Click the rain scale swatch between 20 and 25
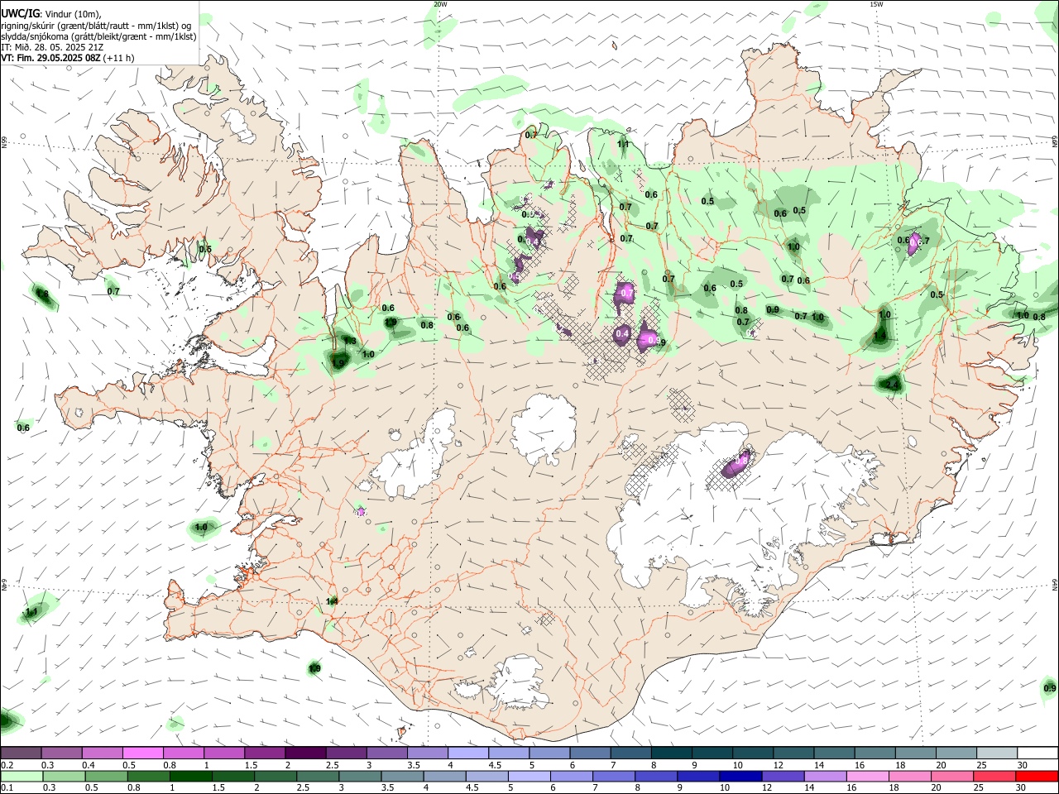1059x794 pixels. point(953,776)
